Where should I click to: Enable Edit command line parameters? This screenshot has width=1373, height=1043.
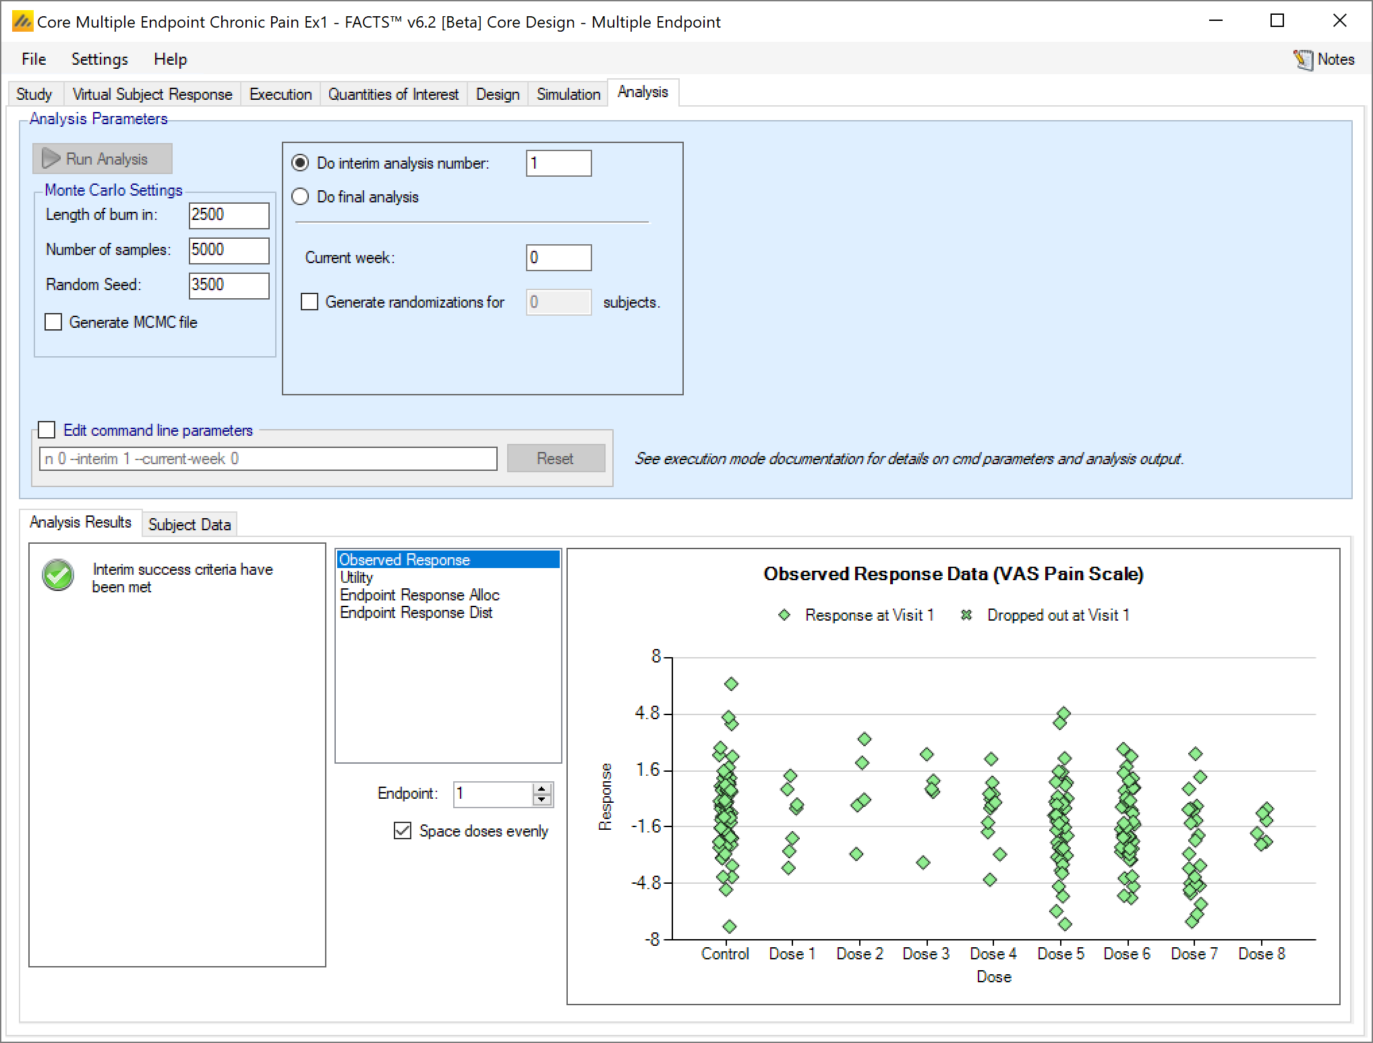pos(47,430)
